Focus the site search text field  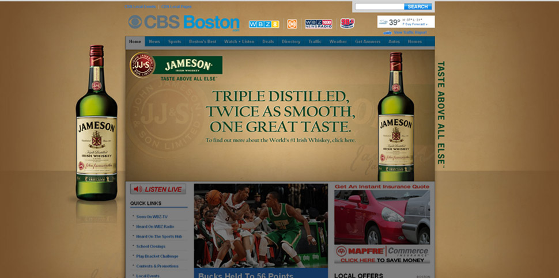pos(380,6)
